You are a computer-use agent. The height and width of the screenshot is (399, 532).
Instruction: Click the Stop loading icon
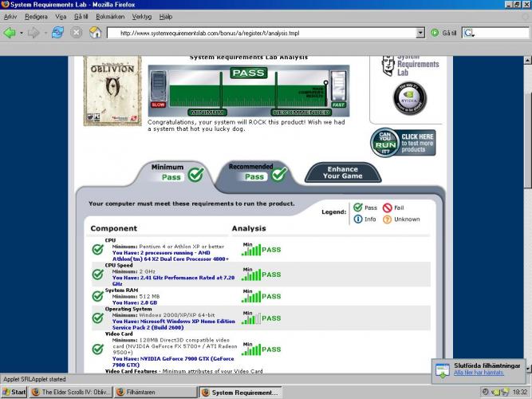click(77, 33)
